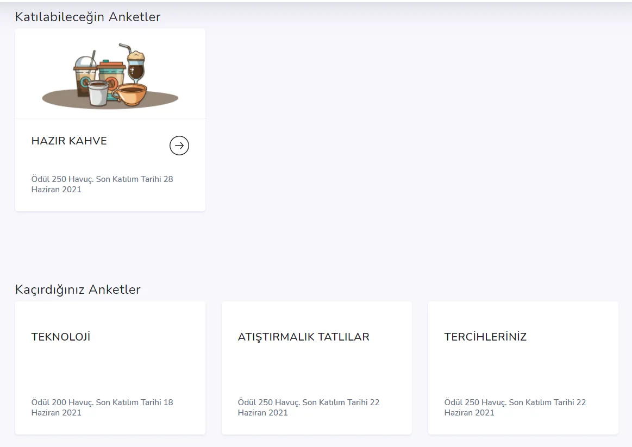Click the Kaçırdığınız Anketler section heading
The image size is (632, 447).
coord(78,289)
